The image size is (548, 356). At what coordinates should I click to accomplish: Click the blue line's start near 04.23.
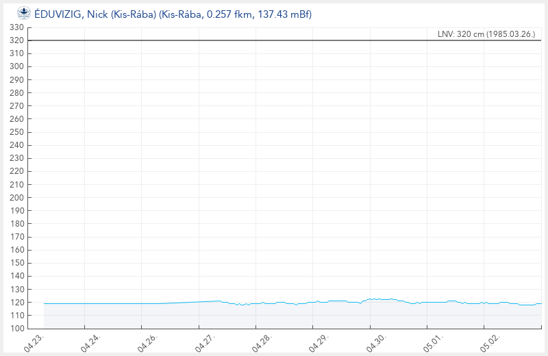point(45,303)
